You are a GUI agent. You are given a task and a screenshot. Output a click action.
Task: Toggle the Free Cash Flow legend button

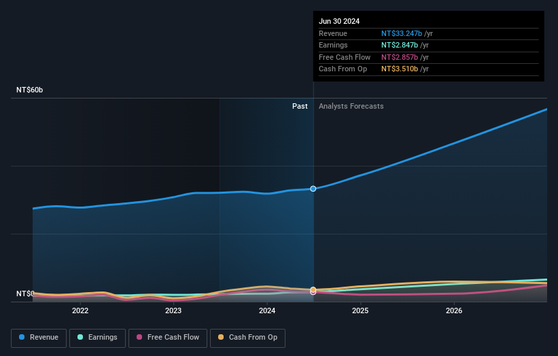[168, 338]
